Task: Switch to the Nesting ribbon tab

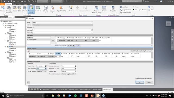Action: pyautogui.click(x=8, y=4)
